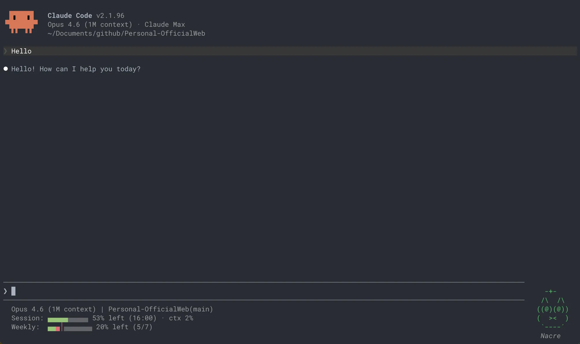This screenshot has height=344, width=580.
Task: Click the chevron beside the Hello message
Action: click(5, 51)
